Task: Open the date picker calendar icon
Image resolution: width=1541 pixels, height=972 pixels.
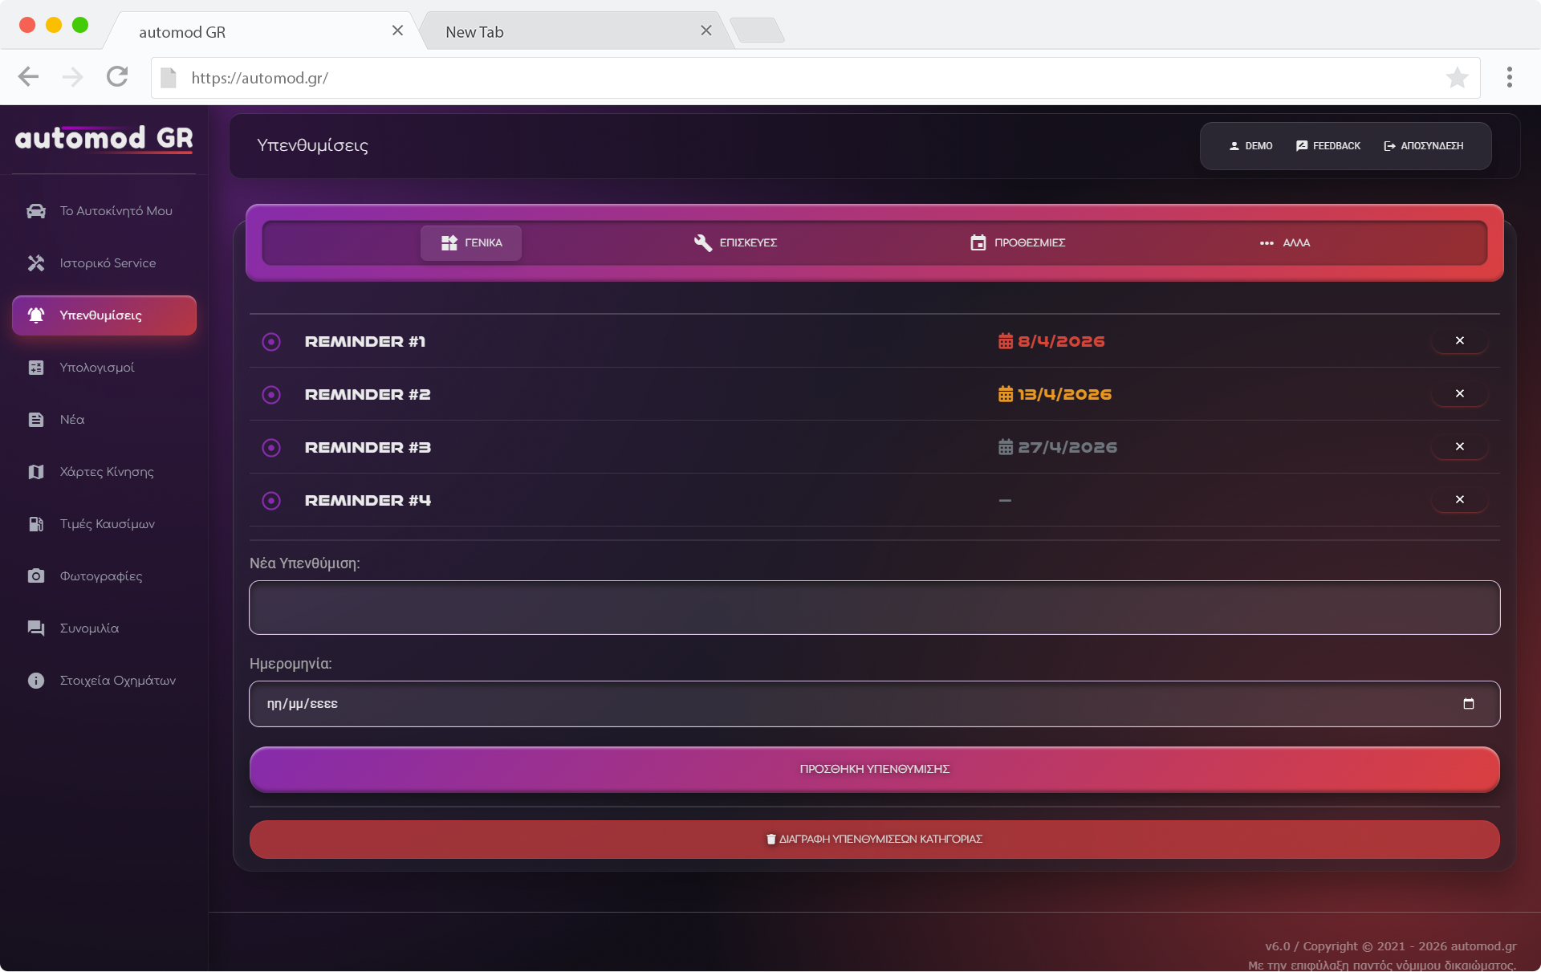Action: click(x=1468, y=704)
